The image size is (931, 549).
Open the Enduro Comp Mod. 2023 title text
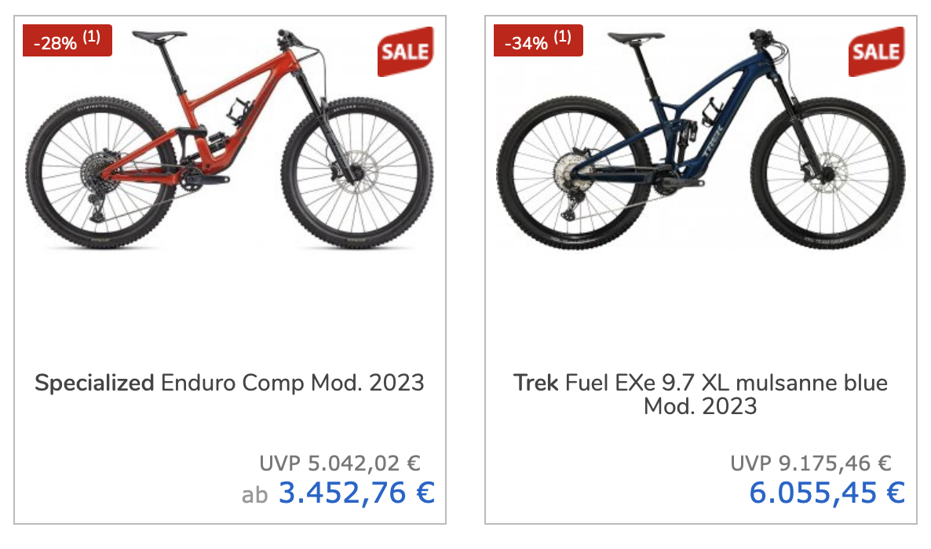pos(292,383)
